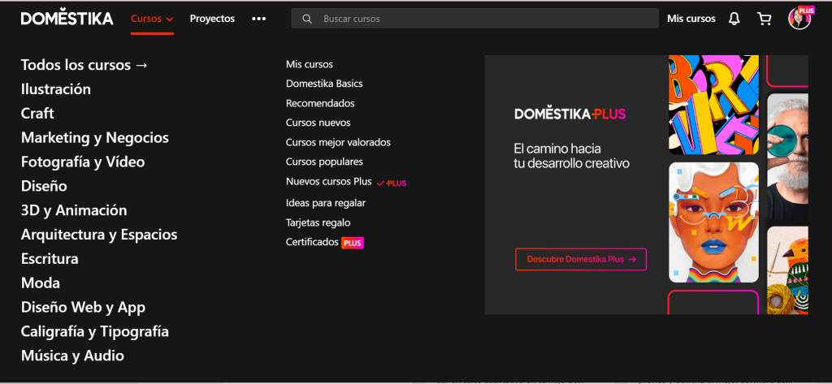Open Tarjetas regalo link

coord(318,223)
